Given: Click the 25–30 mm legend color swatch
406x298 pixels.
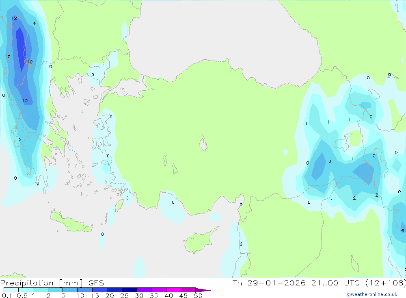Looking at the screenshot, I should point(129,290).
